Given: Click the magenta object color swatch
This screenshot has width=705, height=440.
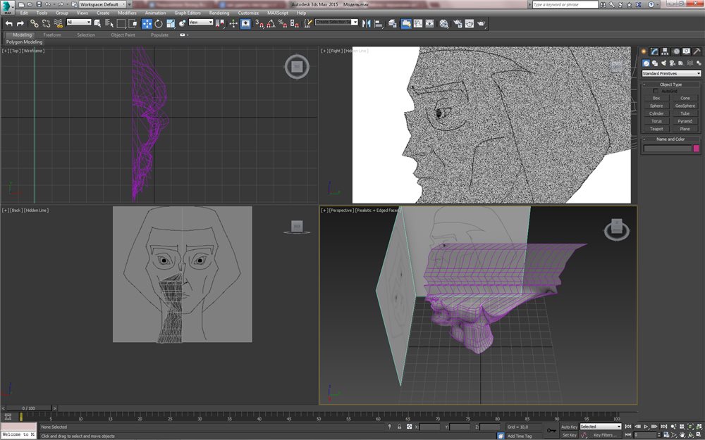Looking at the screenshot, I should 697,149.
